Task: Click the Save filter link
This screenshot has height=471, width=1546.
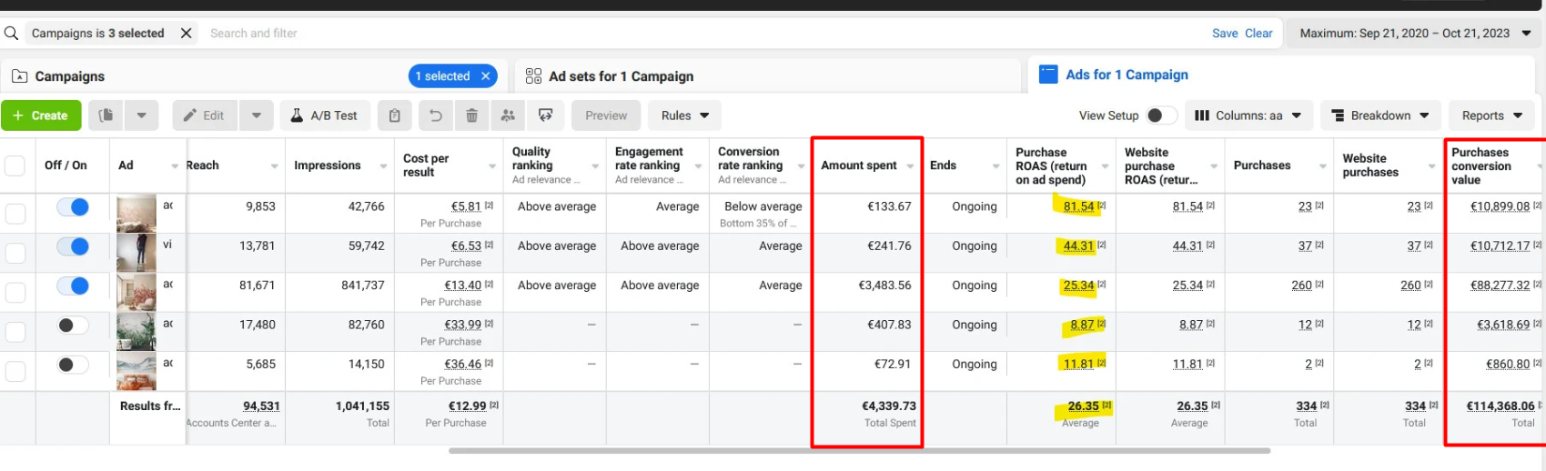Action: click(x=1224, y=34)
